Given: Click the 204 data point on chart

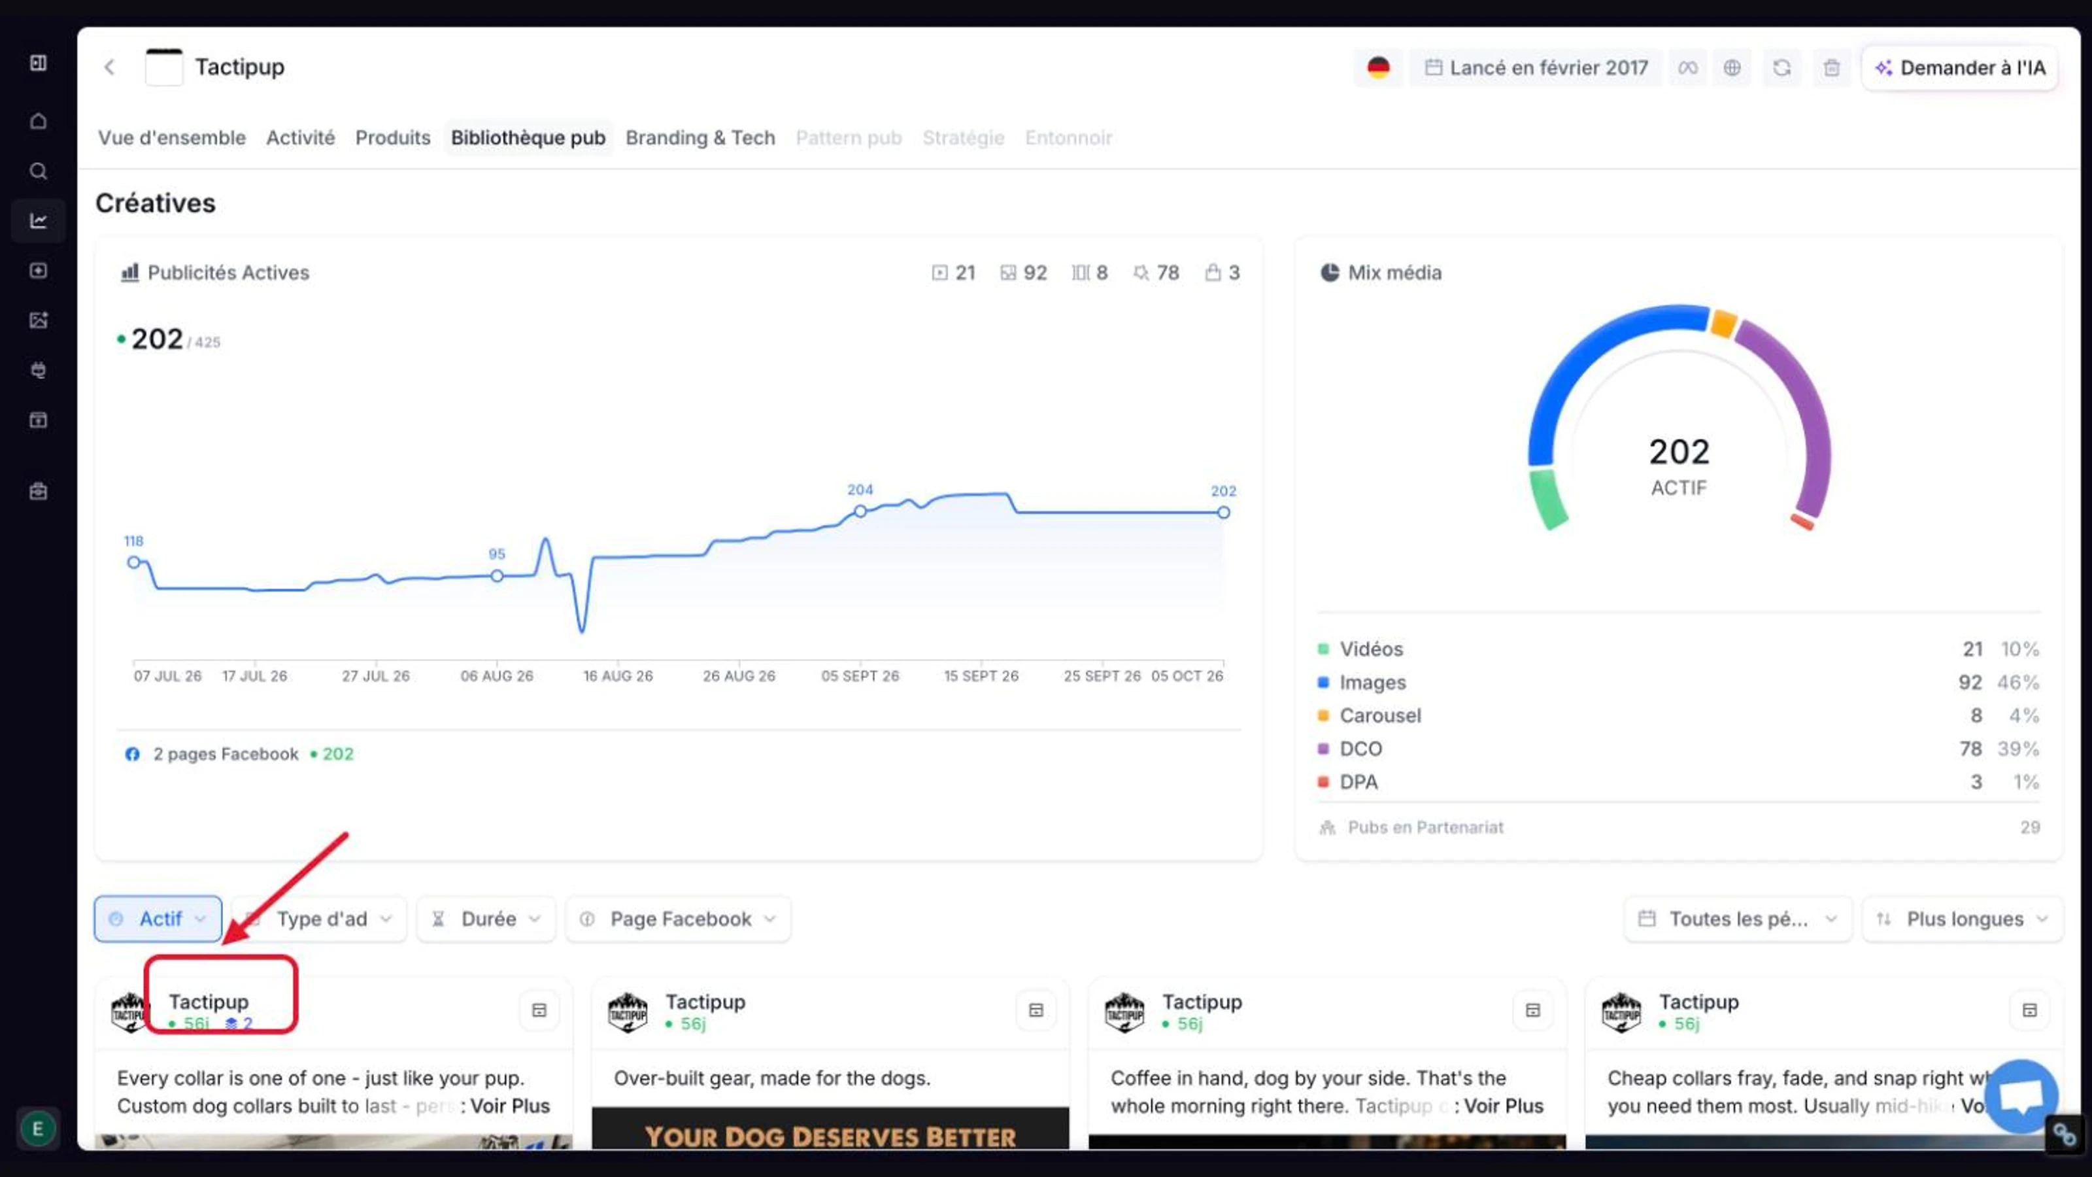Looking at the screenshot, I should click(x=860, y=511).
